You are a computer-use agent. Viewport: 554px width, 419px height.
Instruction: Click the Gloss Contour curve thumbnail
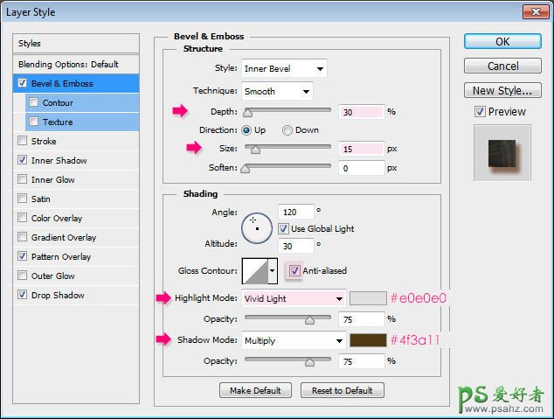[253, 271]
